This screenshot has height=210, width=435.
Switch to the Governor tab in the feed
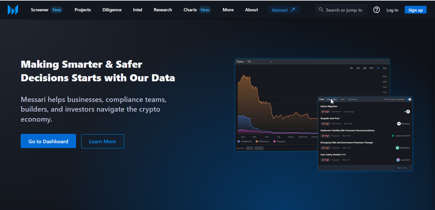[353, 99]
